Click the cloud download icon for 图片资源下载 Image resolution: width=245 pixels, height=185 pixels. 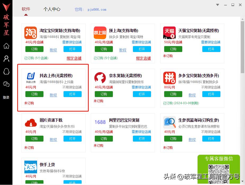(30, 122)
